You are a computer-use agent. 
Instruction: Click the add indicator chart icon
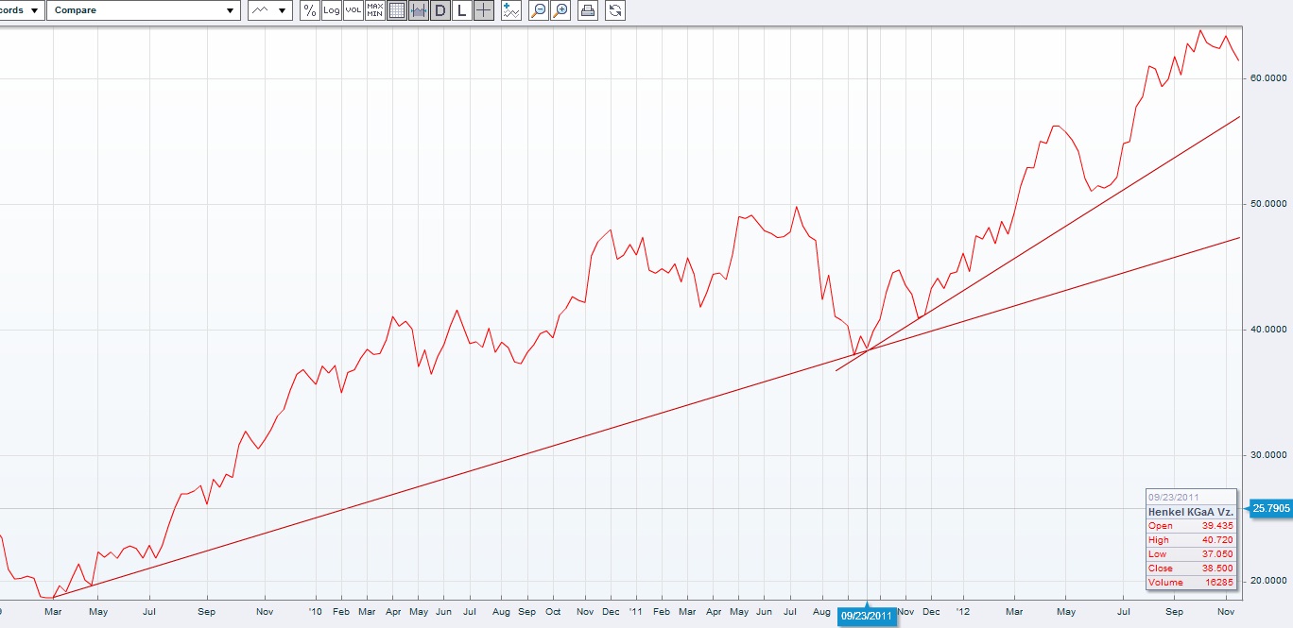[x=511, y=10]
